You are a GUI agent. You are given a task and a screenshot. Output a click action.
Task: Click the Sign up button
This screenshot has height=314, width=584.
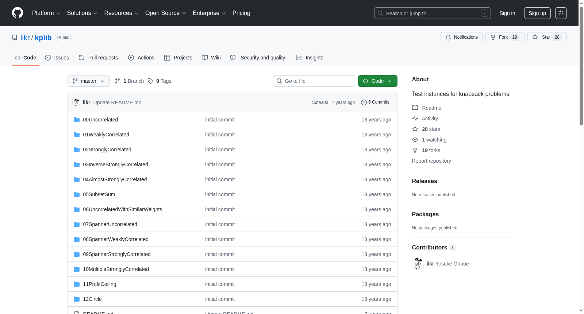537,13
